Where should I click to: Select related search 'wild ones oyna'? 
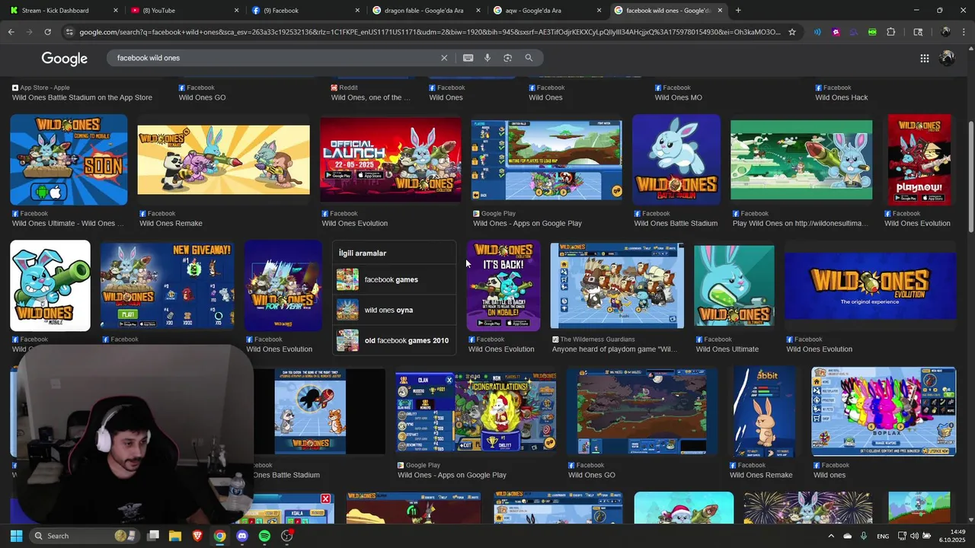click(394, 310)
